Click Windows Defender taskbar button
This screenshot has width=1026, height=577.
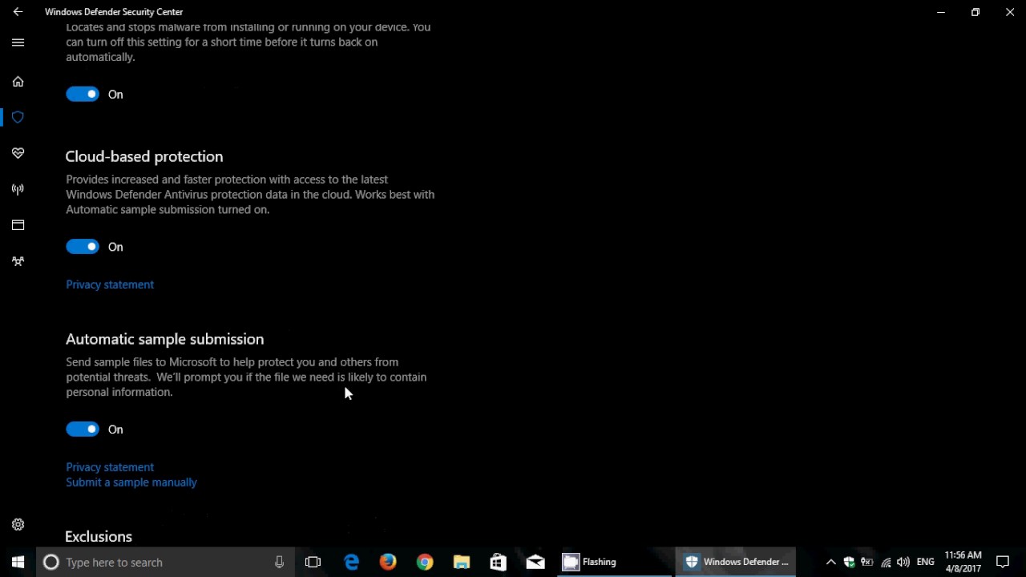point(737,562)
